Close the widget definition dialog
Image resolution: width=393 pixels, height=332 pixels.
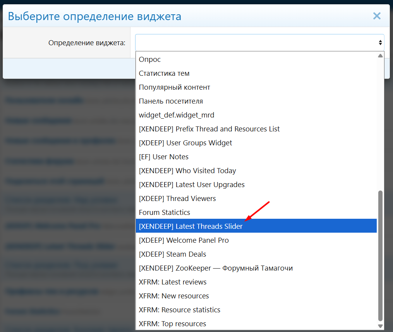point(377,16)
